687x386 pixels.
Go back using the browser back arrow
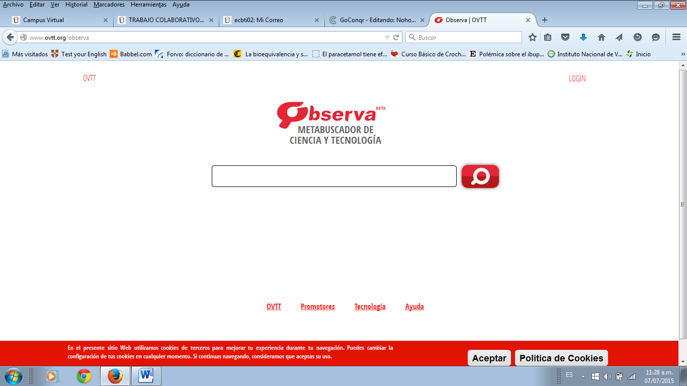(x=10, y=37)
